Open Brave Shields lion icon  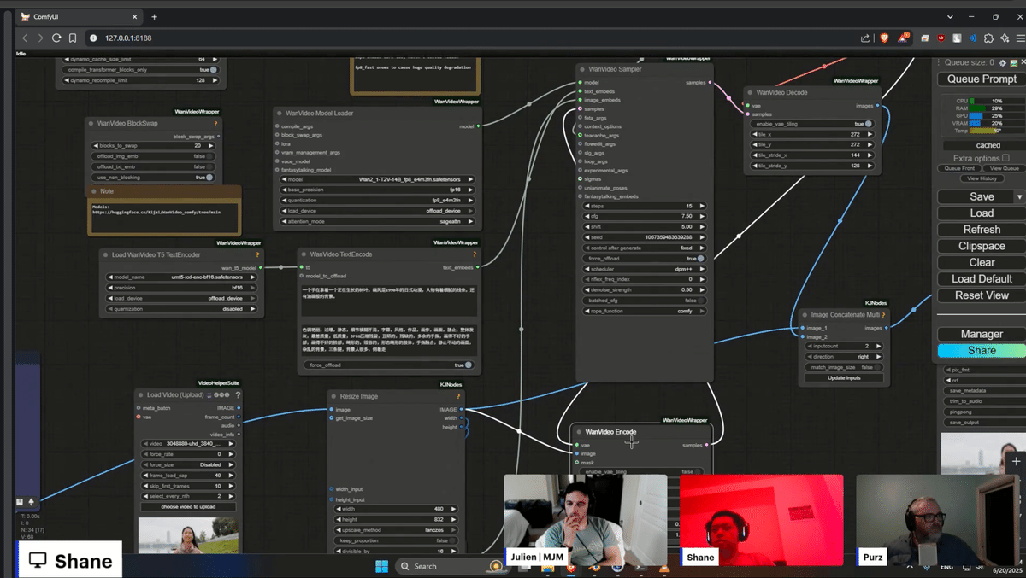coord(884,38)
